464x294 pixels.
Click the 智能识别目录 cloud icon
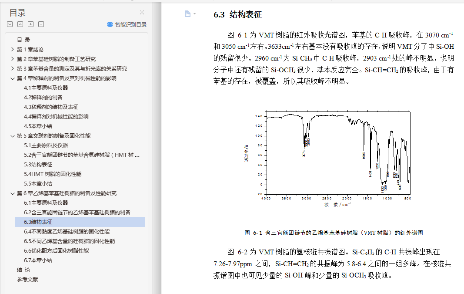point(110,24)
